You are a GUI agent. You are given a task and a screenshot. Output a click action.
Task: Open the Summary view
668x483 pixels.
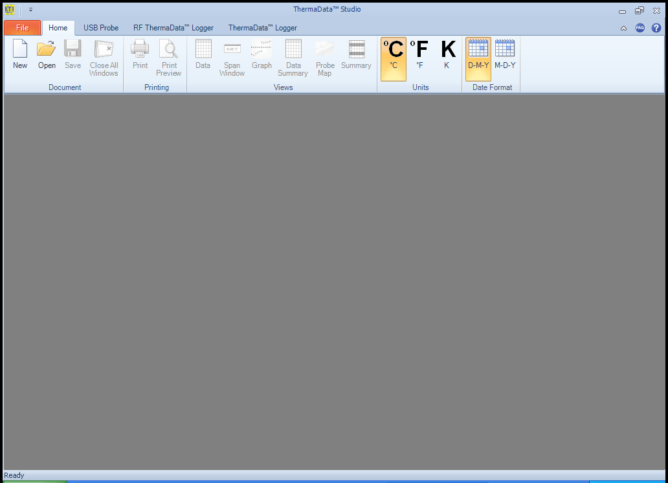(x=356, y=54)
